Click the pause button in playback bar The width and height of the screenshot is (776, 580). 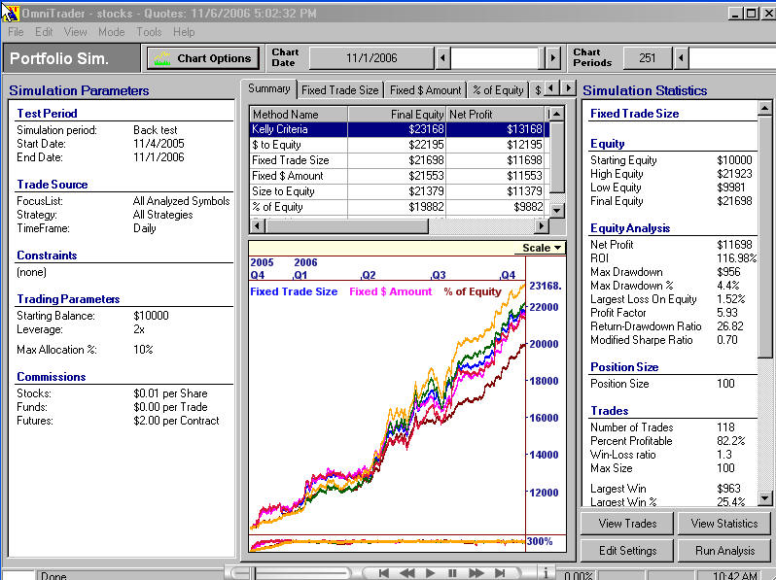452,572
